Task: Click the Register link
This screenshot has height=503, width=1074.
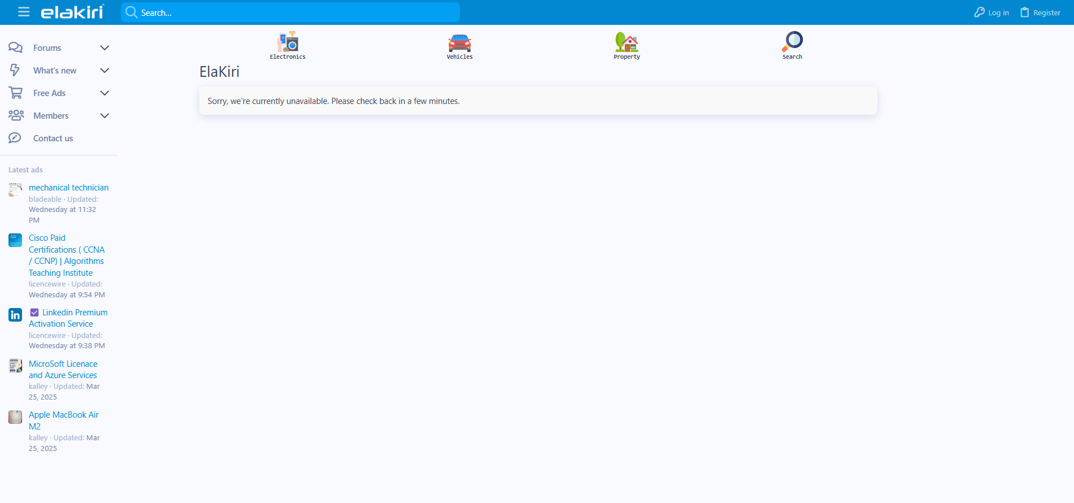Action: click(x=1040, y=12)
